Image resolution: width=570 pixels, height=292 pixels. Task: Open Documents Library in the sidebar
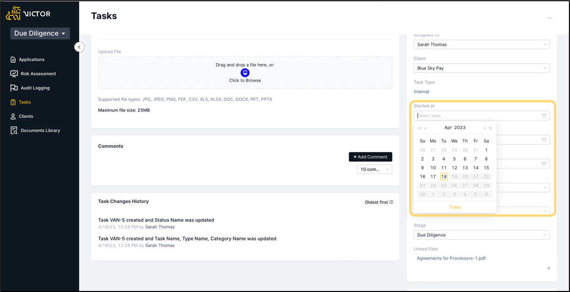[x=40, y=130]
